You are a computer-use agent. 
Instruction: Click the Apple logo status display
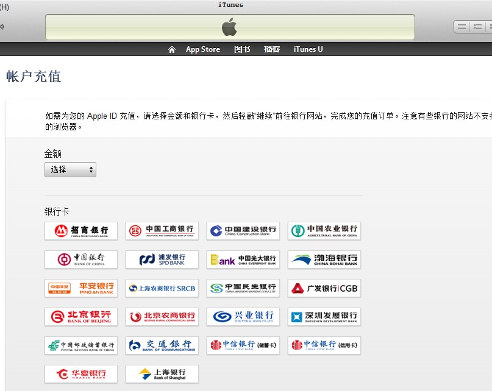230,27
